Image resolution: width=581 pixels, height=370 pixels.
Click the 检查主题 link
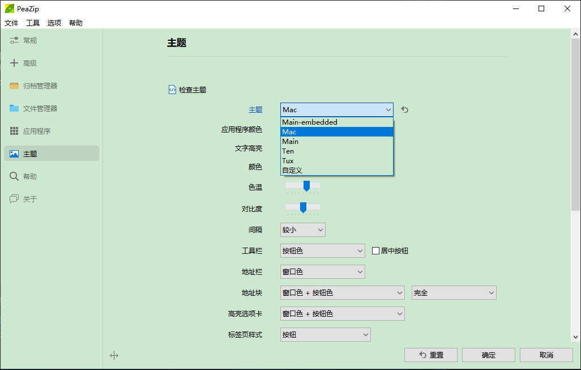pos(193,90)
